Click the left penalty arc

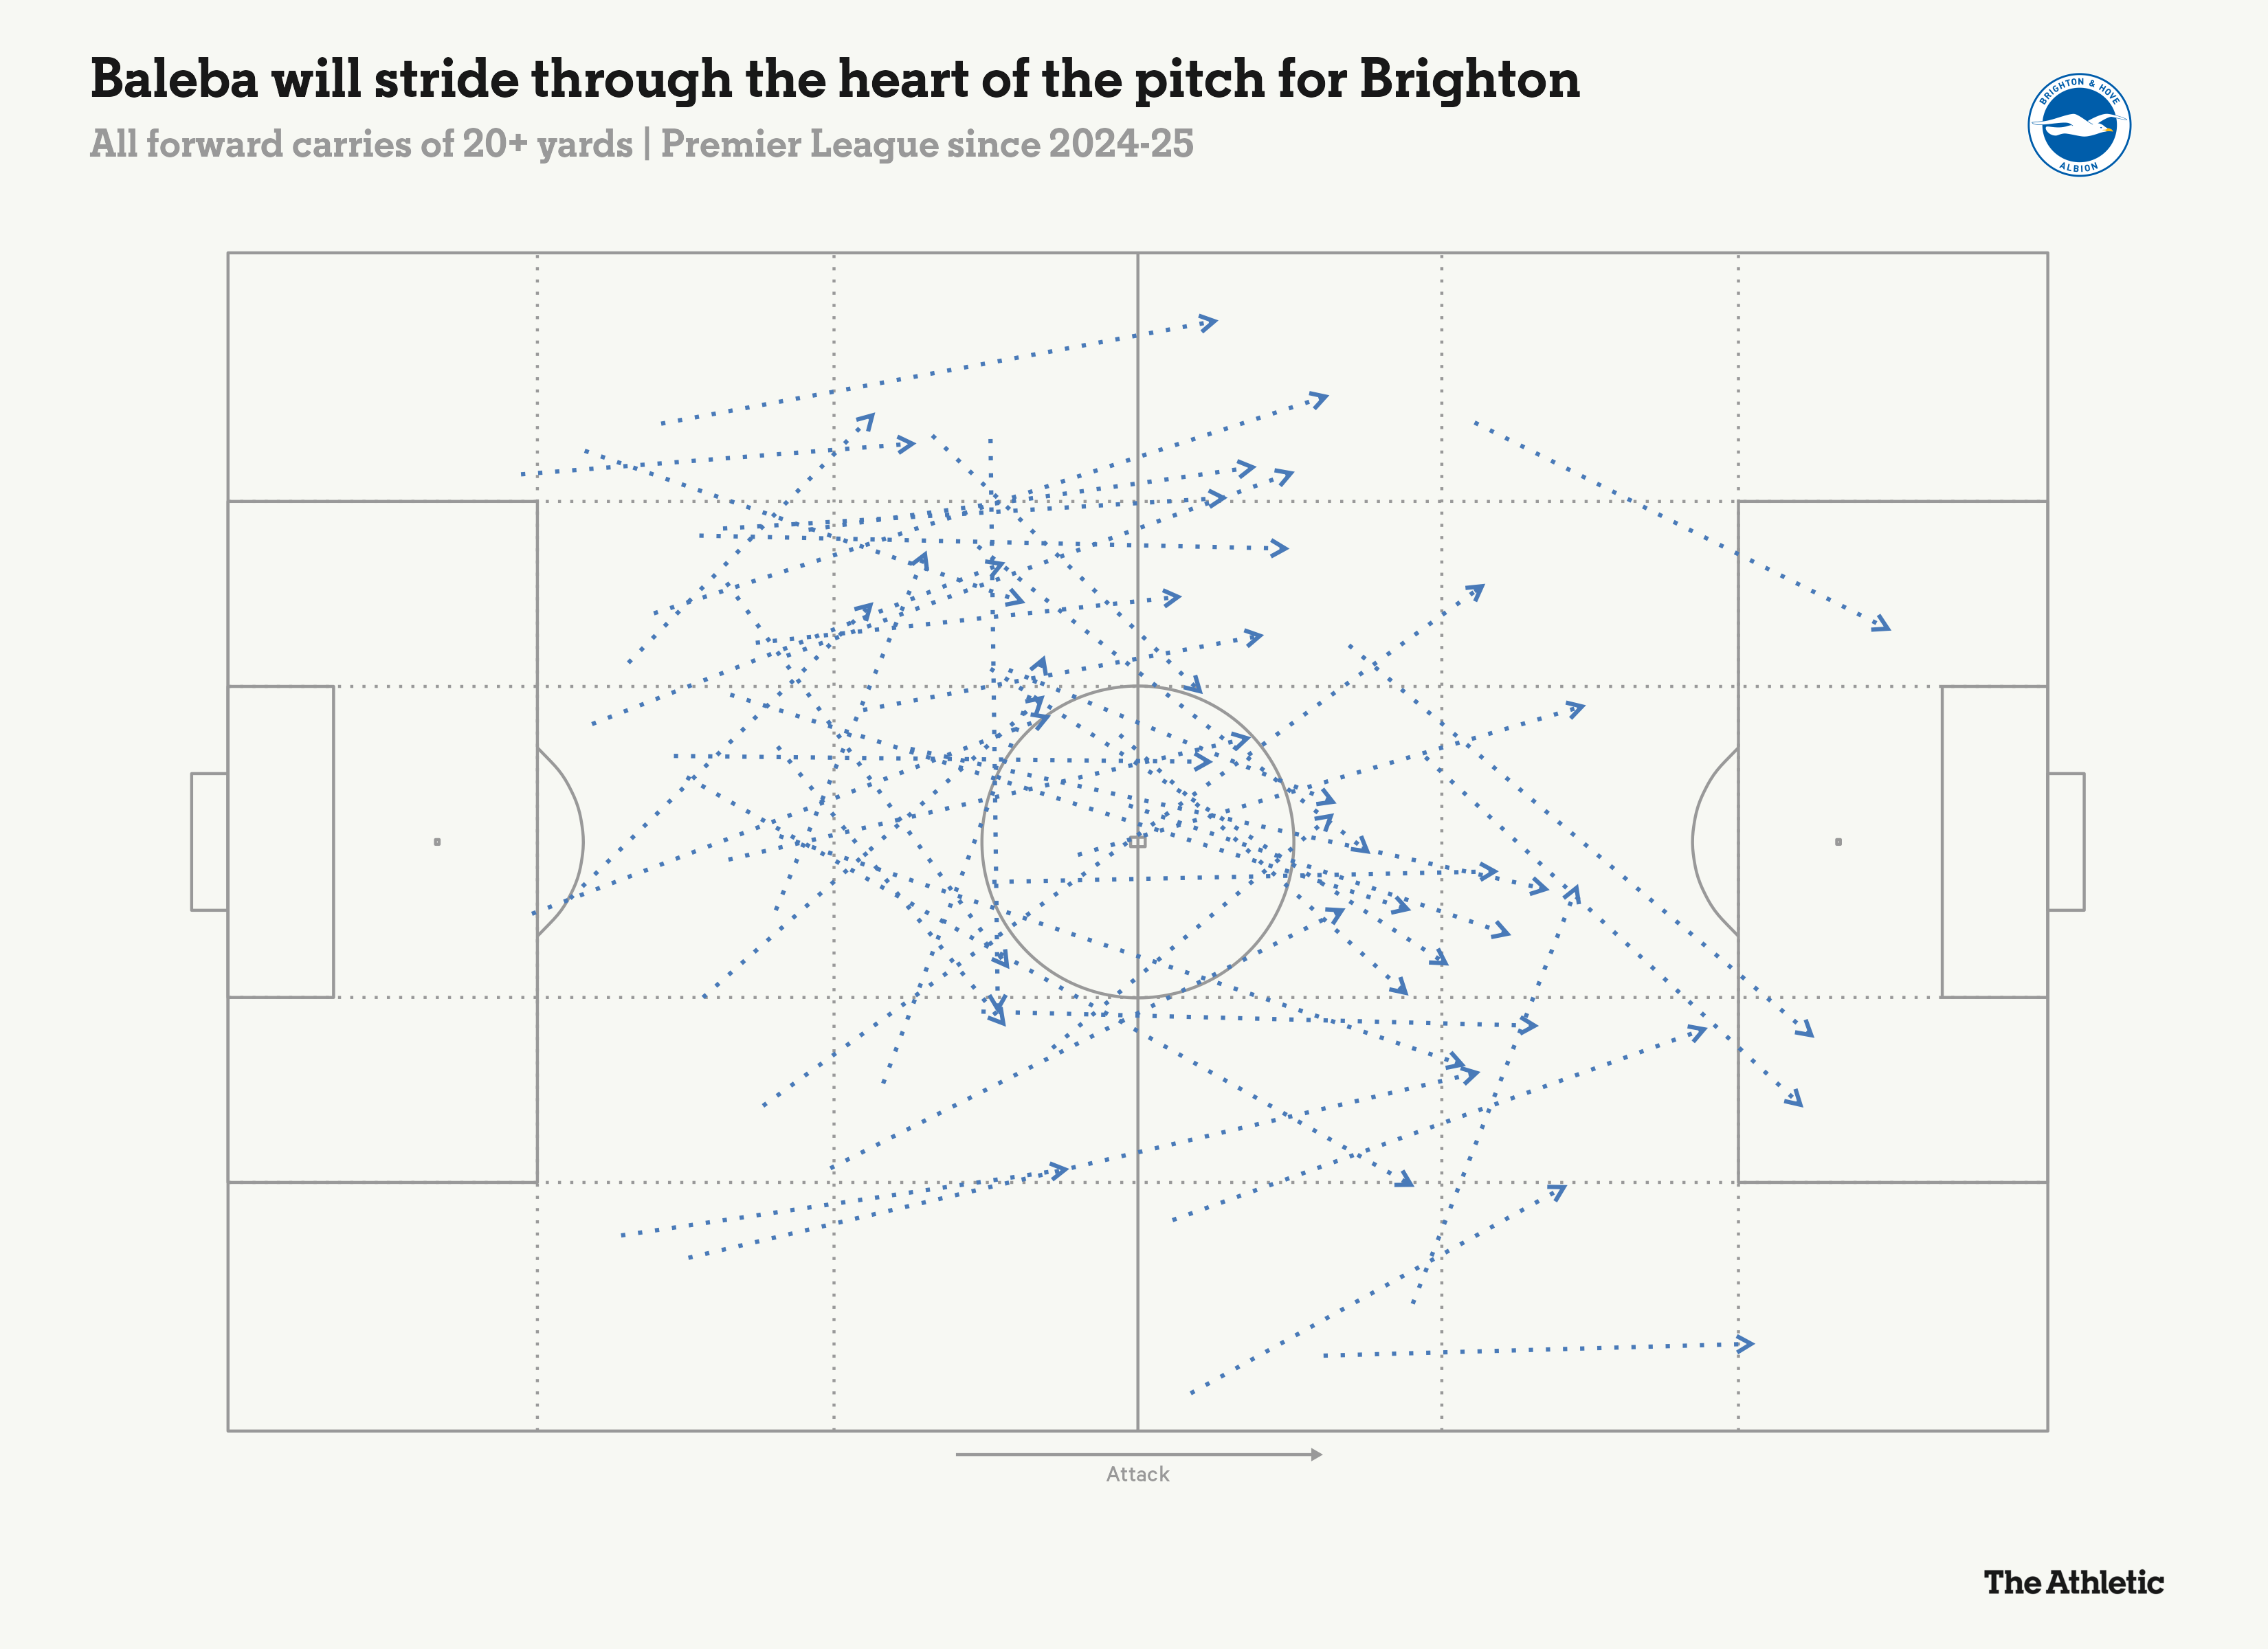click(581, 842)
